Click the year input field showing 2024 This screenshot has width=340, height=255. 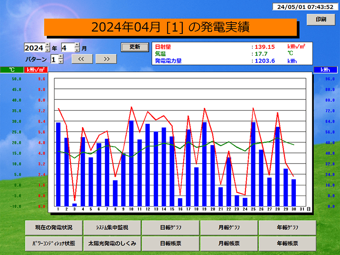[35, 48]
